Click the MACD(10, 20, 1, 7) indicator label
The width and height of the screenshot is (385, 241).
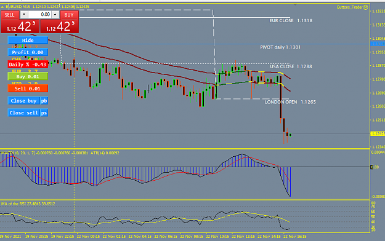click(x=18, y=152)
